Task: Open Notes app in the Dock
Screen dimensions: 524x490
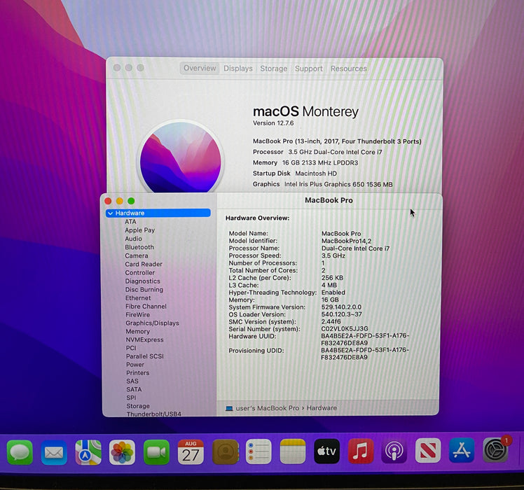Action: pos(292,452)
